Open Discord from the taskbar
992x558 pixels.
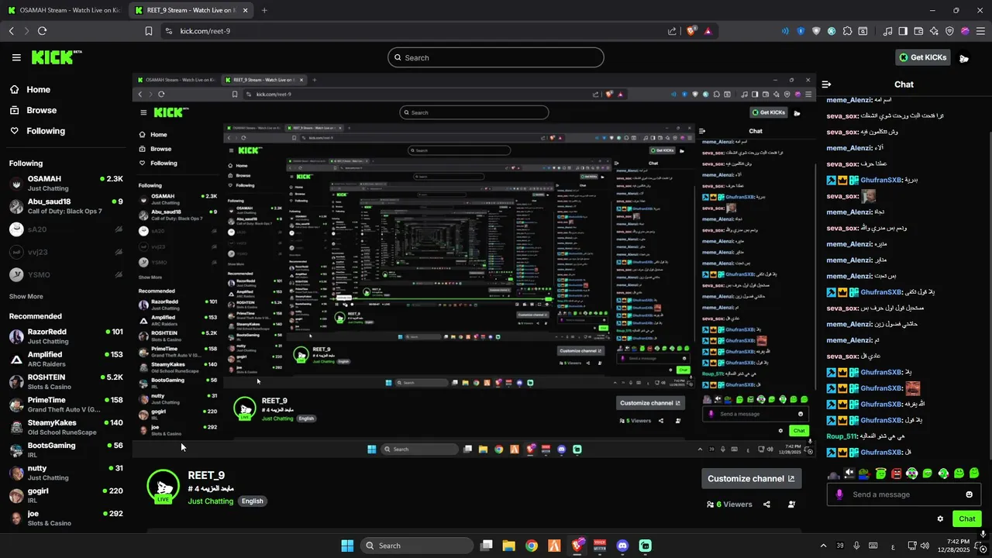[x=622, y=546]
